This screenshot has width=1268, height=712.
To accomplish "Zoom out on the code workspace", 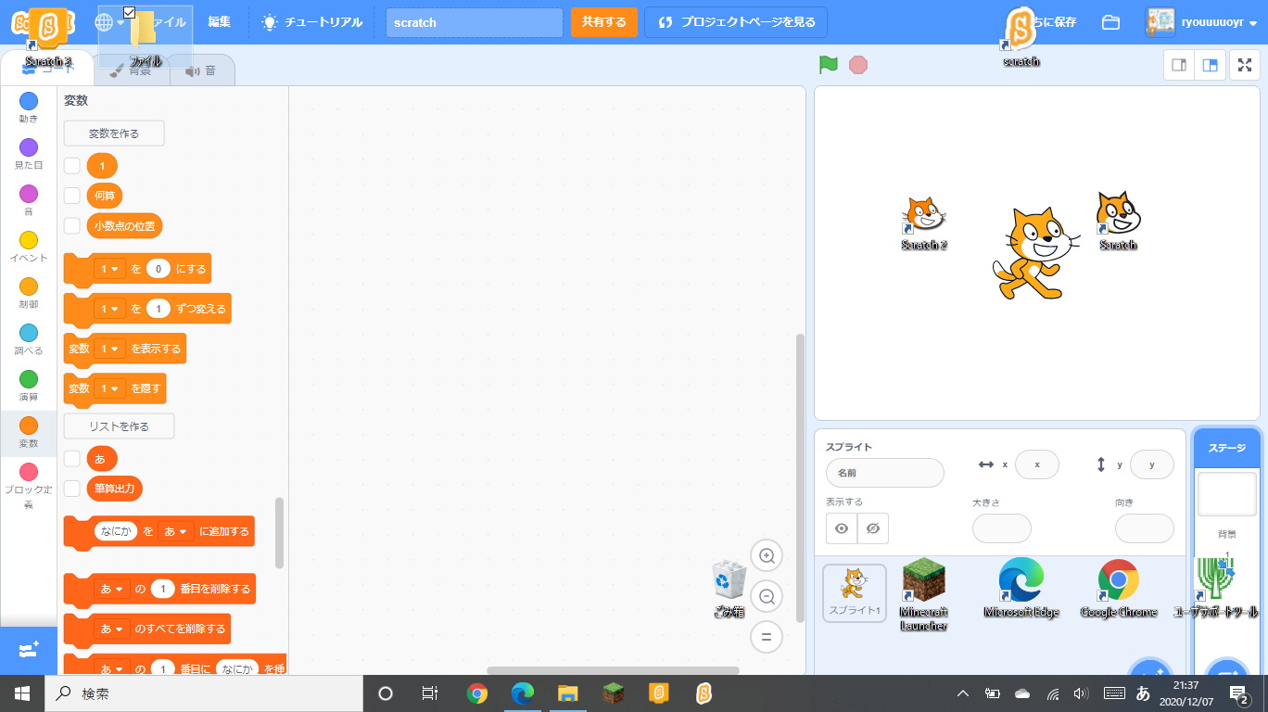I will tap(767, 597).
